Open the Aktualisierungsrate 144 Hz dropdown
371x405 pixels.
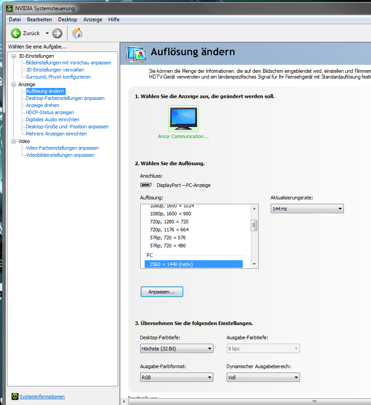307,209
